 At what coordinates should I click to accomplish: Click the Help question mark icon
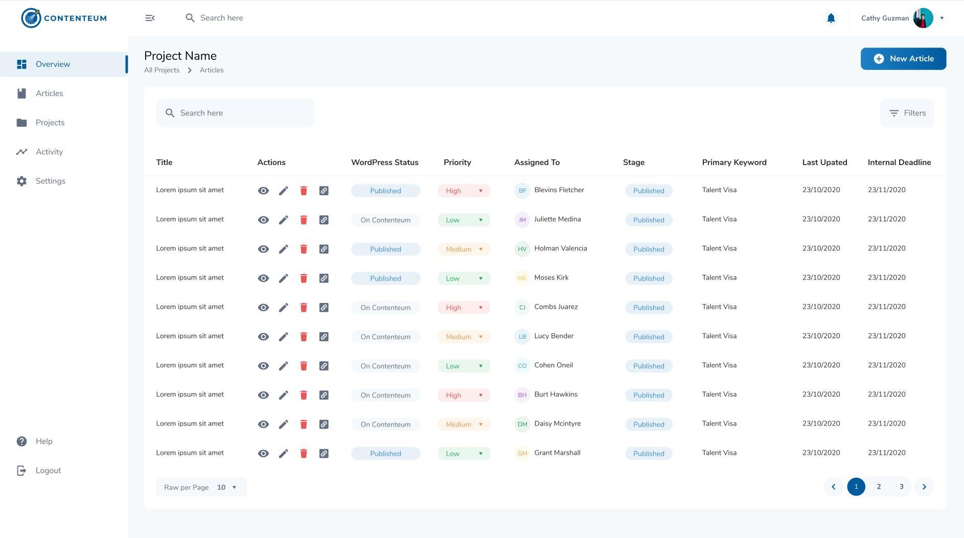(21, 441)
